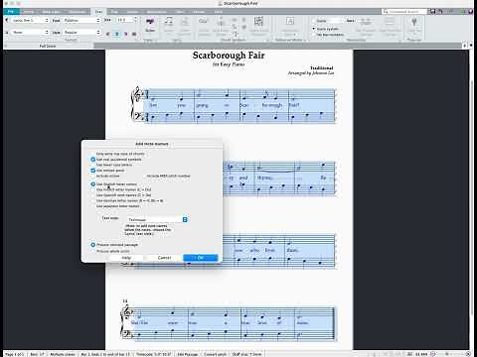Click the Chord Symbol icon in the ribbon
The height and width of the screenshot is (357, 477).
203,21
